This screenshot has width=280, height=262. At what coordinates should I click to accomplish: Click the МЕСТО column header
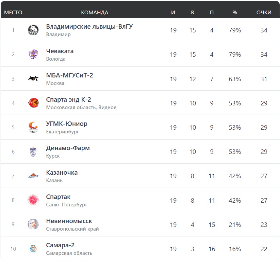click(13, 13)
